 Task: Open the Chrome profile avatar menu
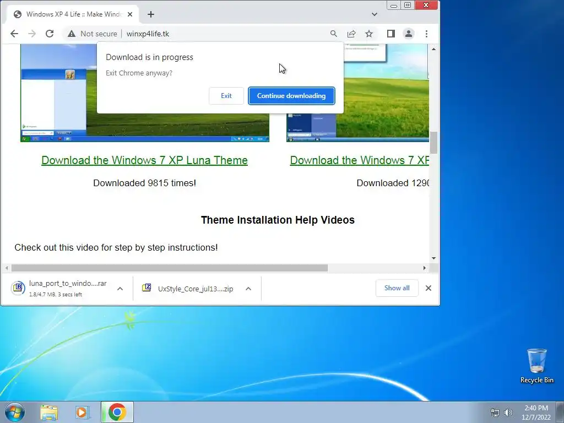[409, 34]
